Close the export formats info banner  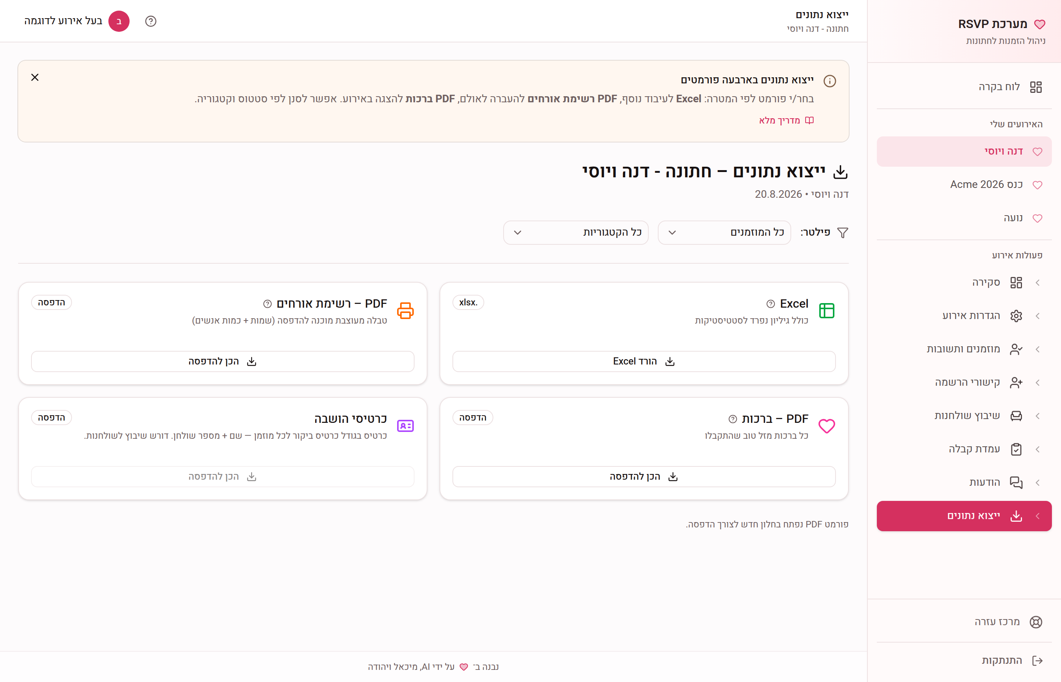pos(35,78)
